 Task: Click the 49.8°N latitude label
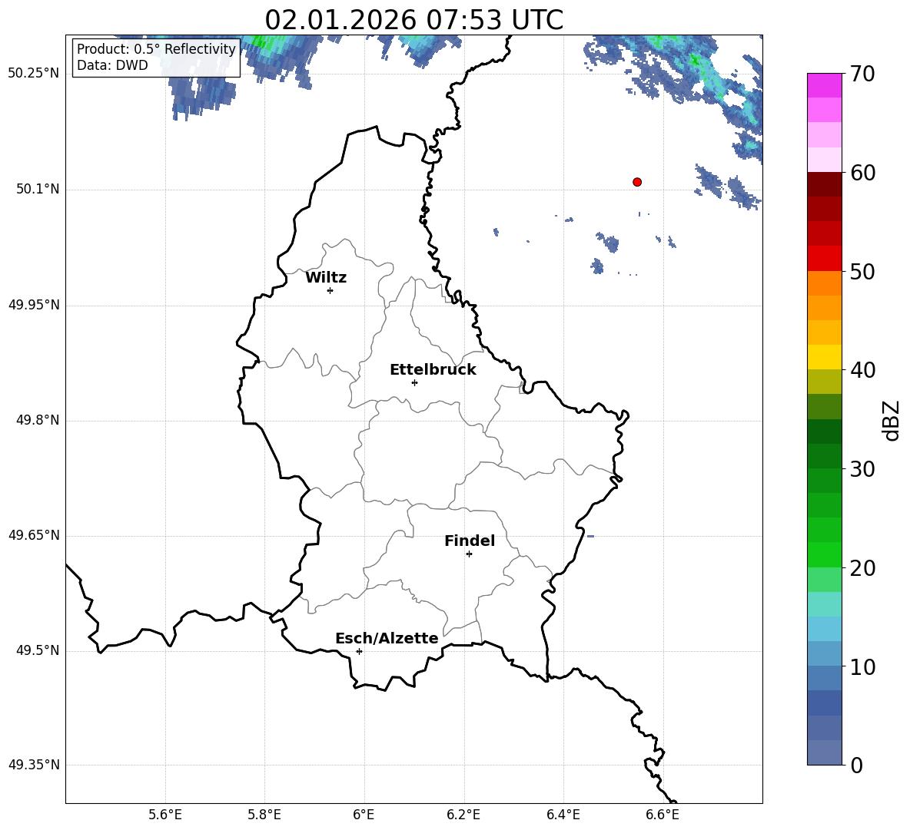38,420
